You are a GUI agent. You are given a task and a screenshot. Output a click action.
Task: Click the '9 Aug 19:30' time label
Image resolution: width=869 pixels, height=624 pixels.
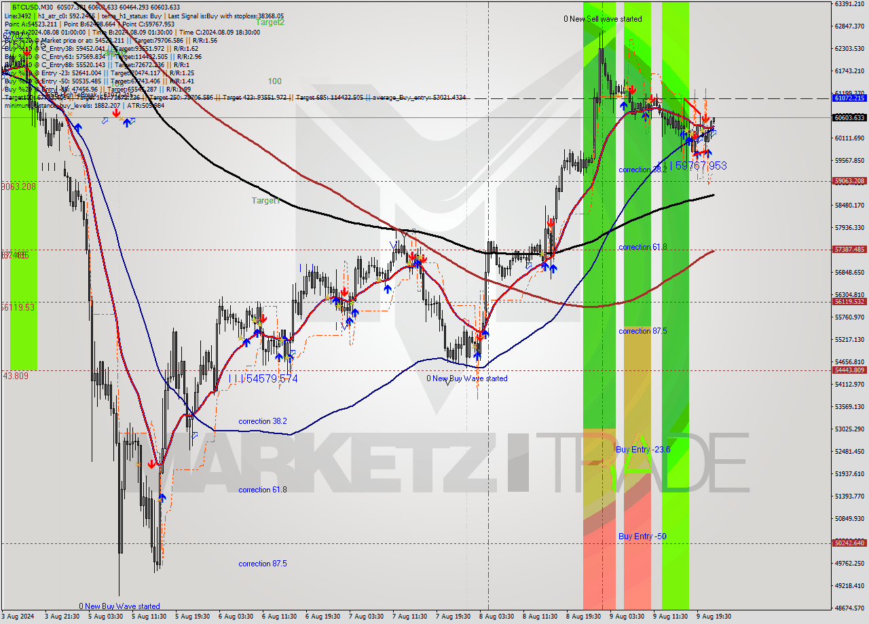tap(714, 617)
